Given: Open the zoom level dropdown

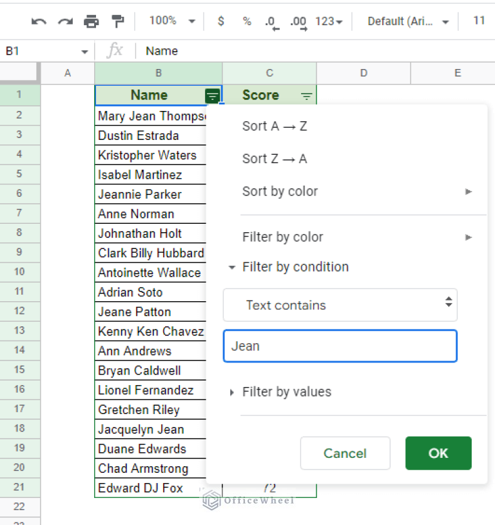Looking at the screenshot, I should pos(171,21).
